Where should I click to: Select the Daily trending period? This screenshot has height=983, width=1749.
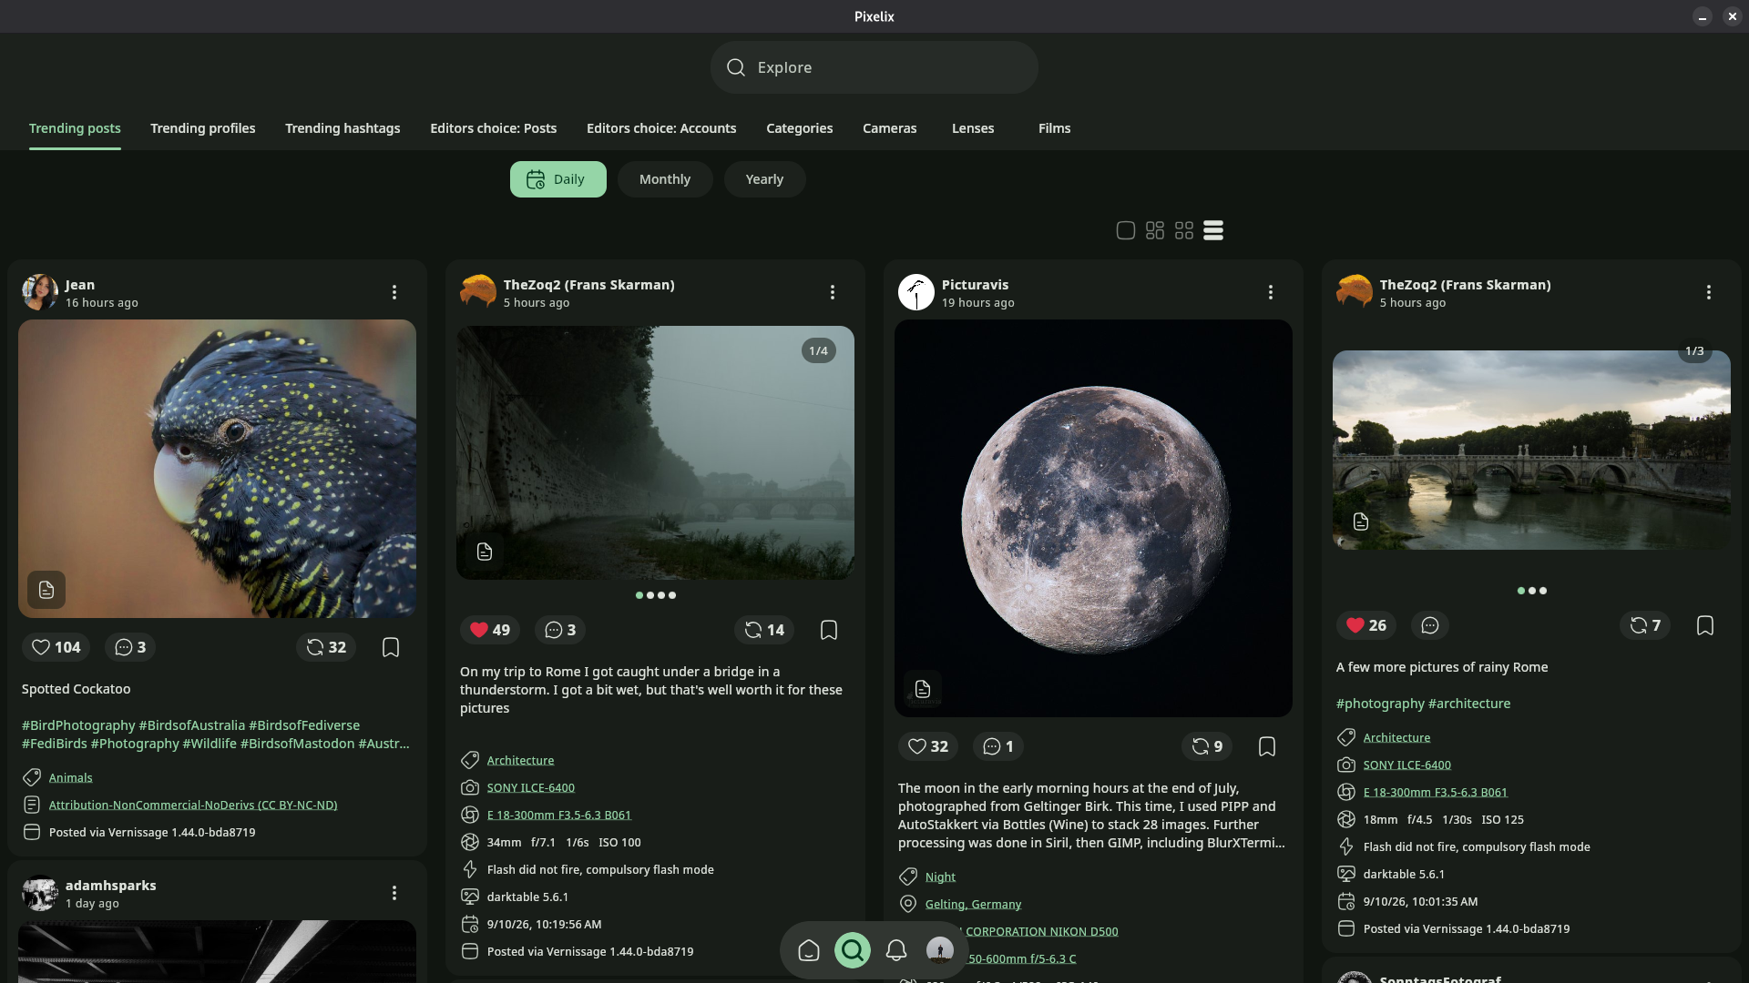pos(557,179)
